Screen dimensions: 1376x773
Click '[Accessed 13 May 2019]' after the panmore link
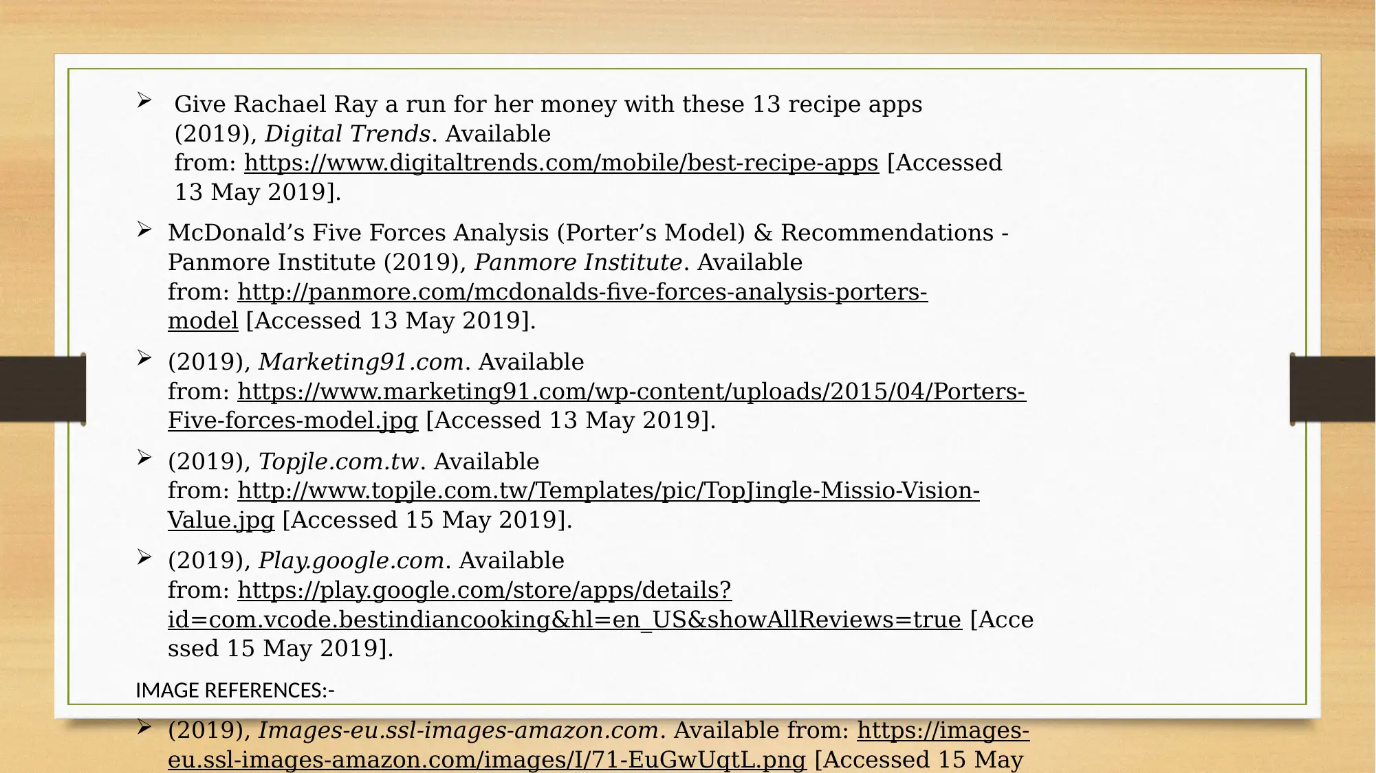pyautogui.click(x=391, y=321)
